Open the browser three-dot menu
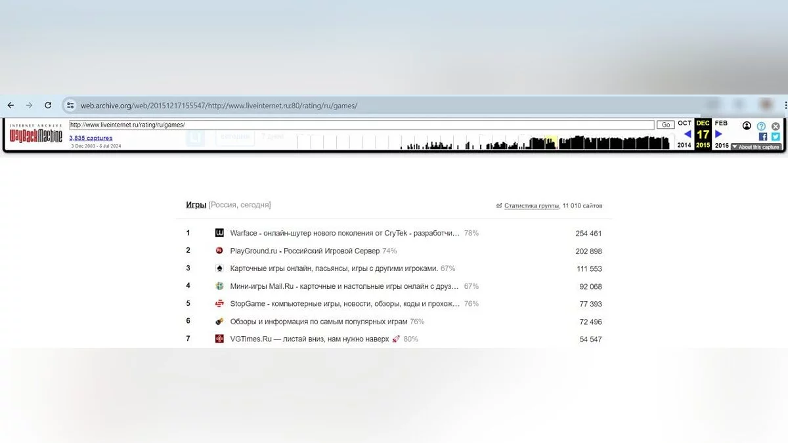The height and width of the screenshot is (443, 788). 785,105
